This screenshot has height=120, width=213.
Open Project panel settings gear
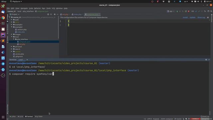point(55,14)
